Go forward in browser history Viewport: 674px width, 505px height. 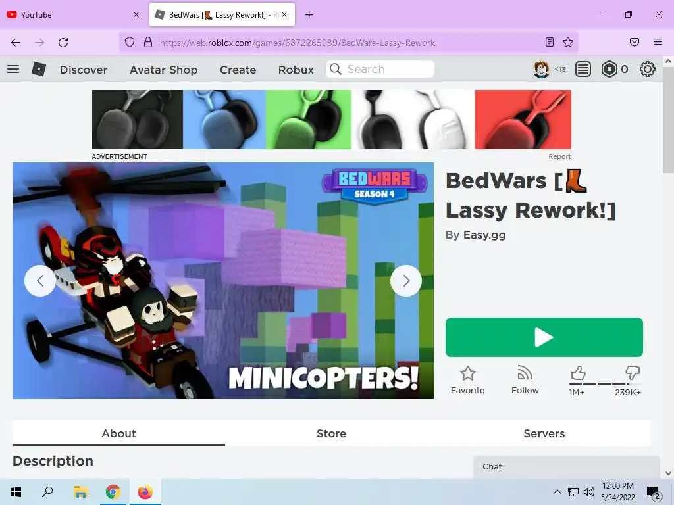click(39, 43)
